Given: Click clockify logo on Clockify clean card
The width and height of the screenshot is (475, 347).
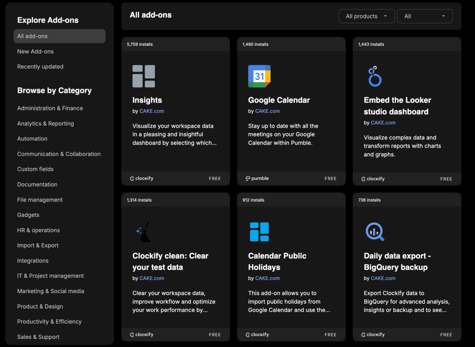Looking at the screenshot, I should pos(142,335).
